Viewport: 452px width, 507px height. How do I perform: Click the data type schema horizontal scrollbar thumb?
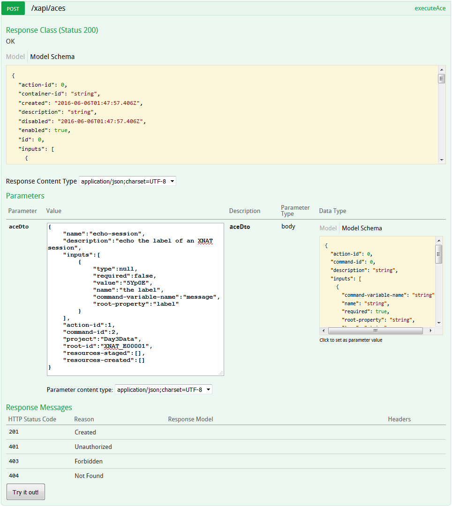click(x=375, y=331)
